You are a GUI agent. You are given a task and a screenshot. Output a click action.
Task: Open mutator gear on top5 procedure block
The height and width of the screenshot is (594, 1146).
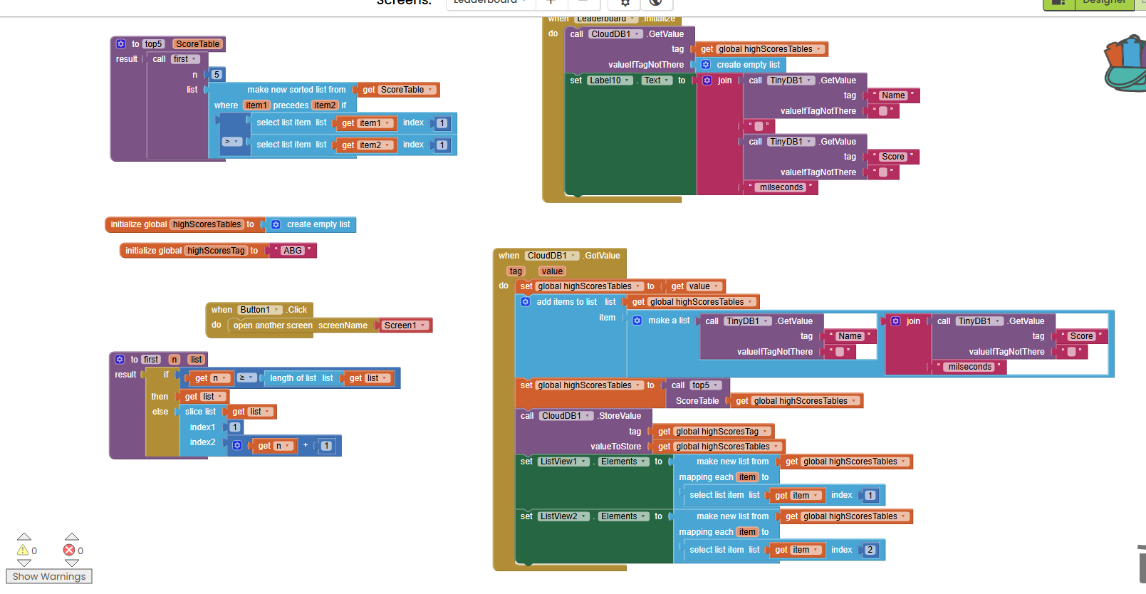121,44
